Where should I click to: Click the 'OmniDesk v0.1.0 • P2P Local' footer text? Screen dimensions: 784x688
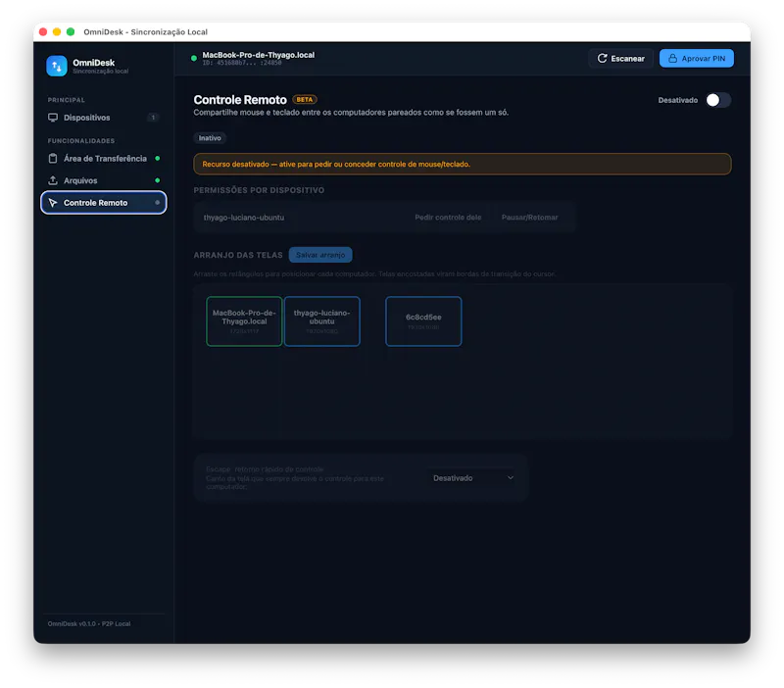pos(89,623)
